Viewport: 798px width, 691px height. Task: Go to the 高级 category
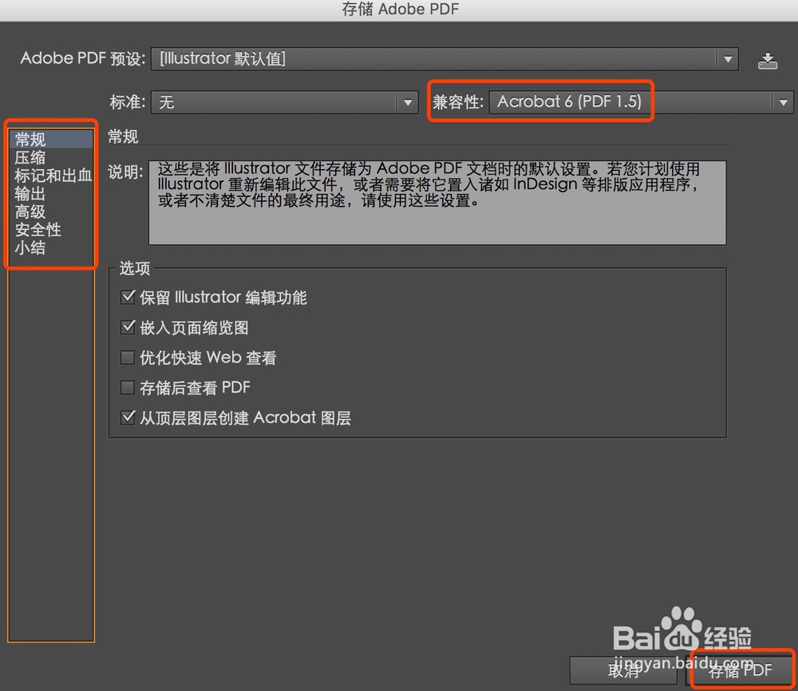click(x=51, y=211)
